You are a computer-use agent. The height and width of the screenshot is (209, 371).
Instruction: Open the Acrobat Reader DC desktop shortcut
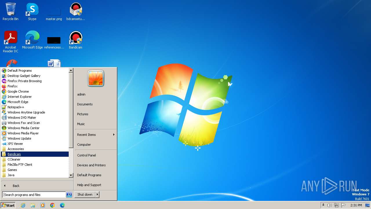(10, 42)
